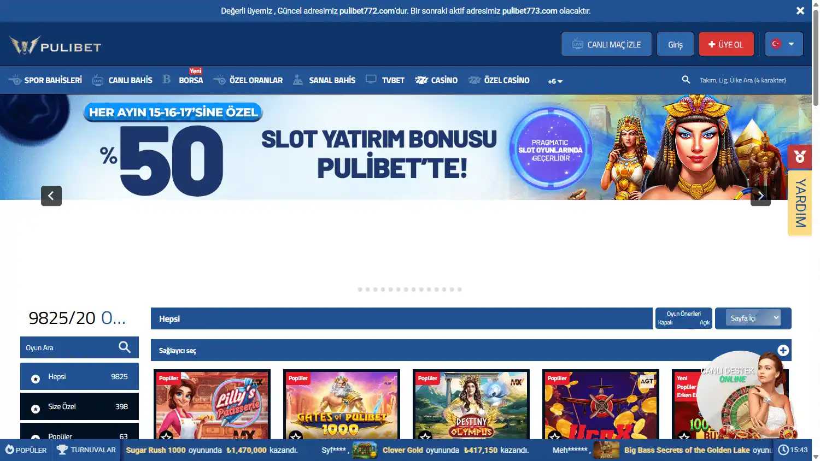Select Size Özel category
The height and width of the screenshot is (461, 820).
(x=79, y=406)
